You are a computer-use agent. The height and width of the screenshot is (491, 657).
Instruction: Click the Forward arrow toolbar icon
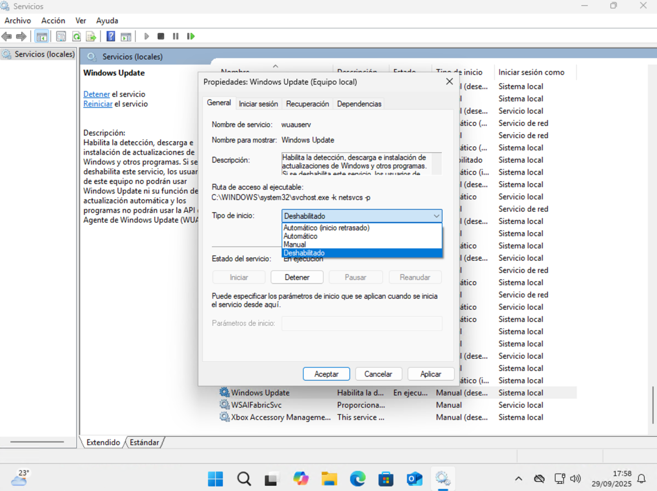(x=21, y=36)
